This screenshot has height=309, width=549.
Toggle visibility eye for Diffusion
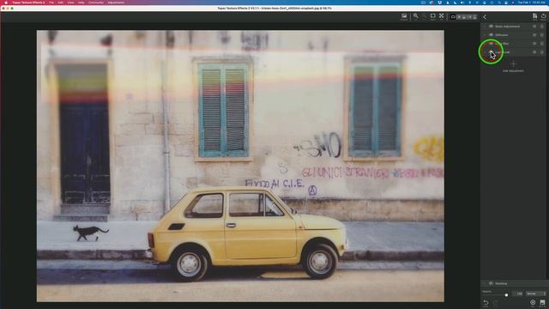(491, 35)
